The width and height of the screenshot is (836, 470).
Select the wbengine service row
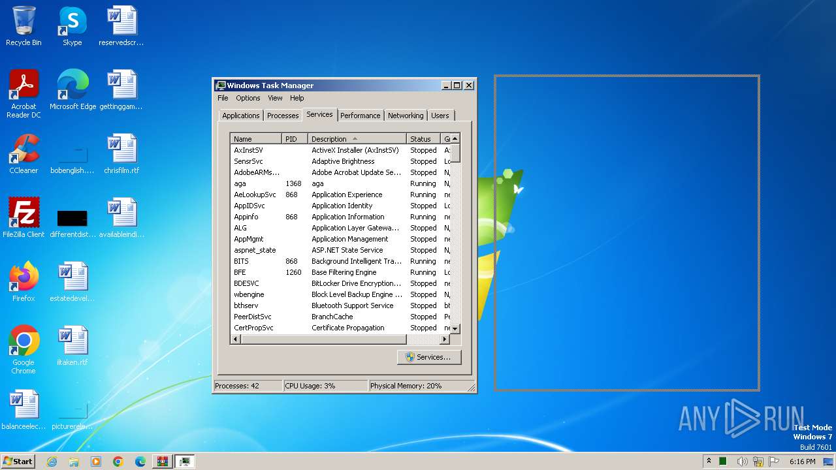click(340, 294)
